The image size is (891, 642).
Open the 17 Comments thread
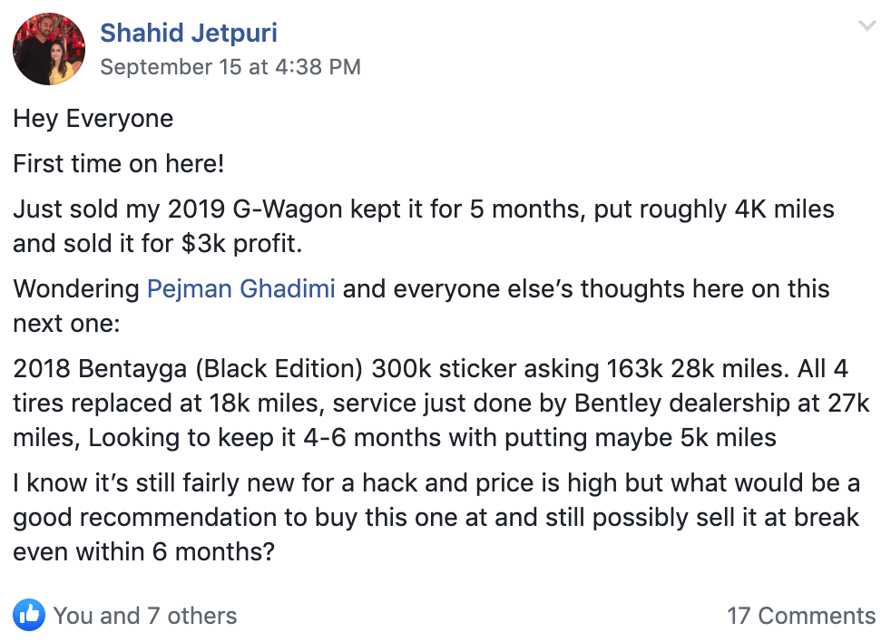tap(801, 617)
